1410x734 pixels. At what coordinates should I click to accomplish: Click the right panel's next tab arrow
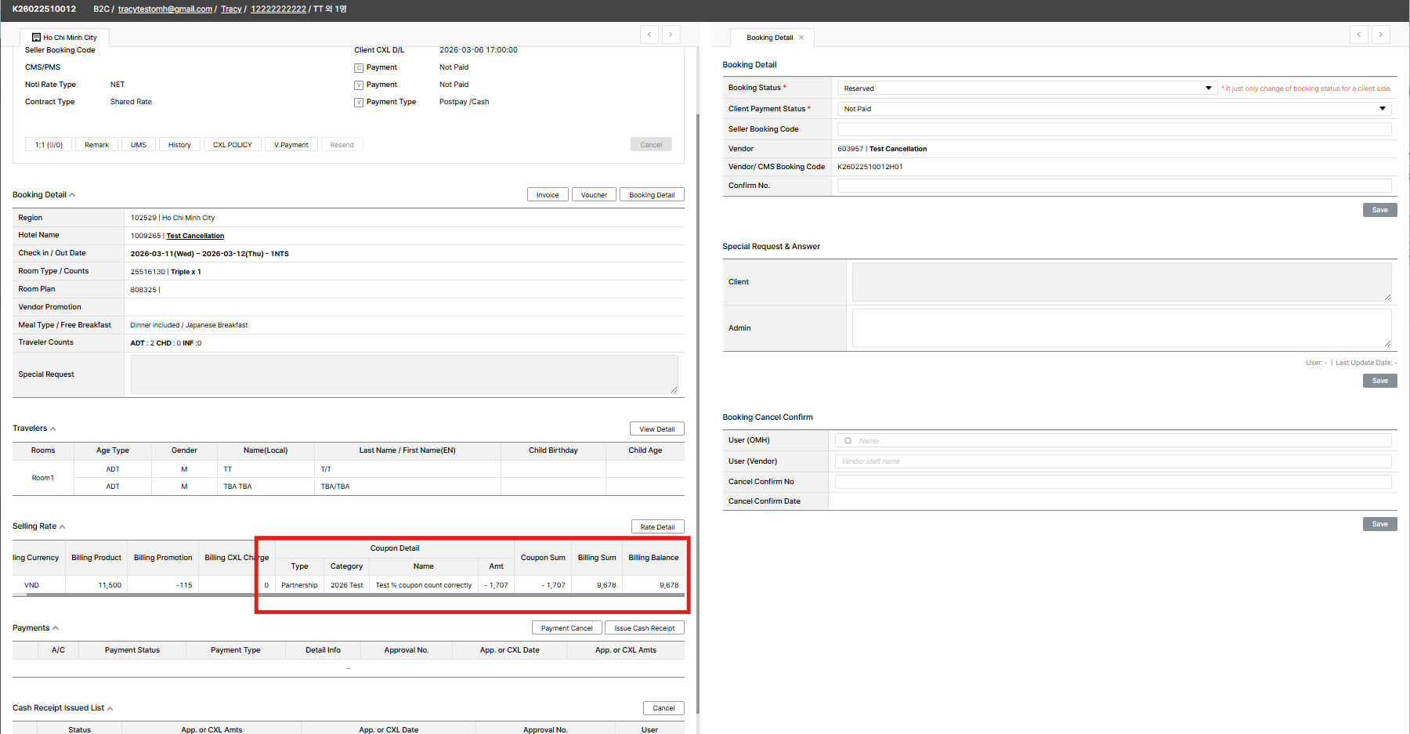pyautogui.click(x=1381, y=34)
